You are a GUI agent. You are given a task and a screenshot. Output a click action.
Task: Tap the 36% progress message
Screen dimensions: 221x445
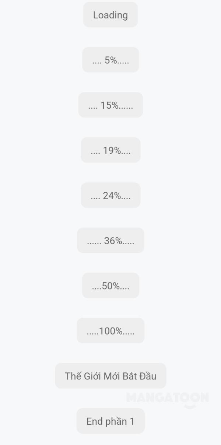(110, 241)
